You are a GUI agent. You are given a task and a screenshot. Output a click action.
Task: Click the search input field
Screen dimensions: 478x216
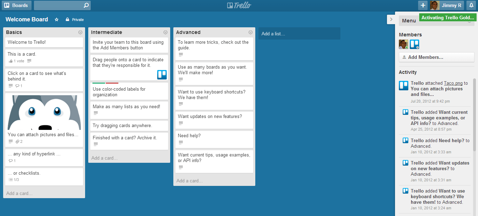tap(58, 5)
